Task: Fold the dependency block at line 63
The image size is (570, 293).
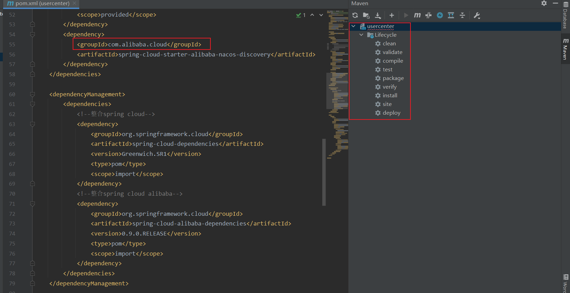Action: point(33,124)
